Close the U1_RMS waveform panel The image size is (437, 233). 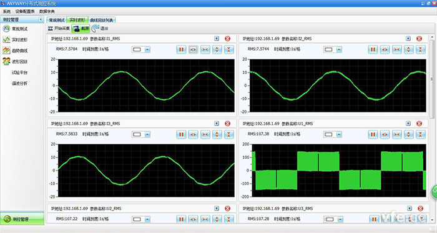point(419,124)
